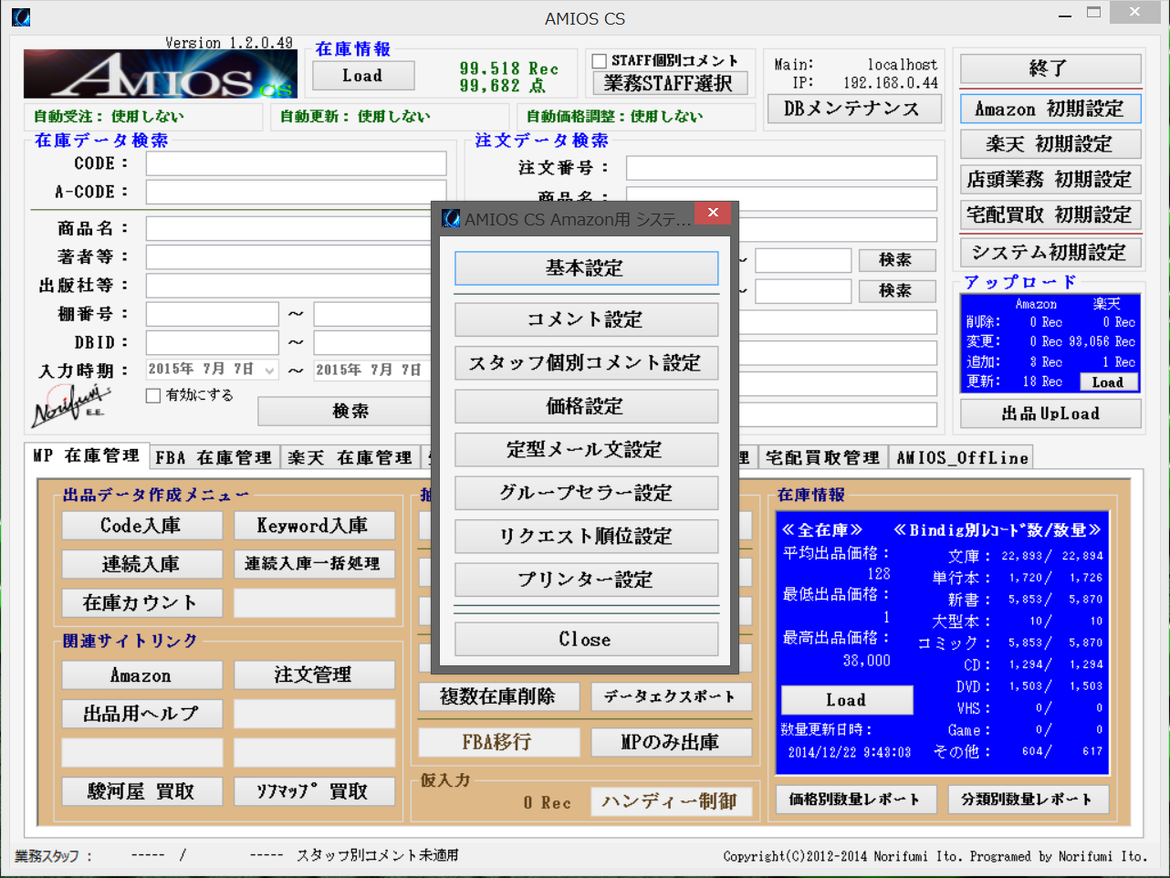Click 連続入庫 button
Screen dimensions: 1170x878
click(141, 564)
